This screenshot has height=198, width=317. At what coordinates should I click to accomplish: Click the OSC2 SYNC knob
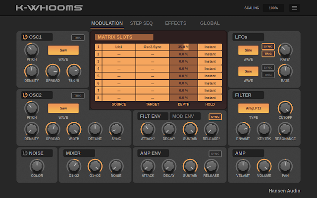(x=116, y=129)
